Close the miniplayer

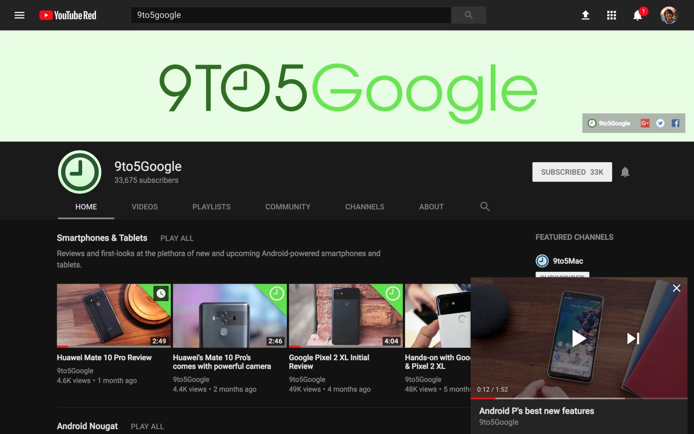click(x=676, y=288)
